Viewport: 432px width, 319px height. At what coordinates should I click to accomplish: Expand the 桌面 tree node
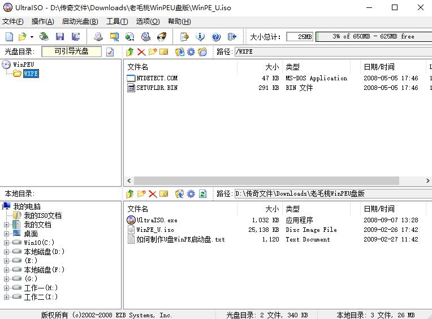[7, 234]
